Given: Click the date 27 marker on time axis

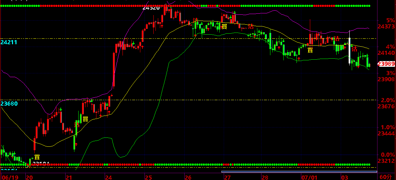Looking at the screenshot, I should coord(227,178).
